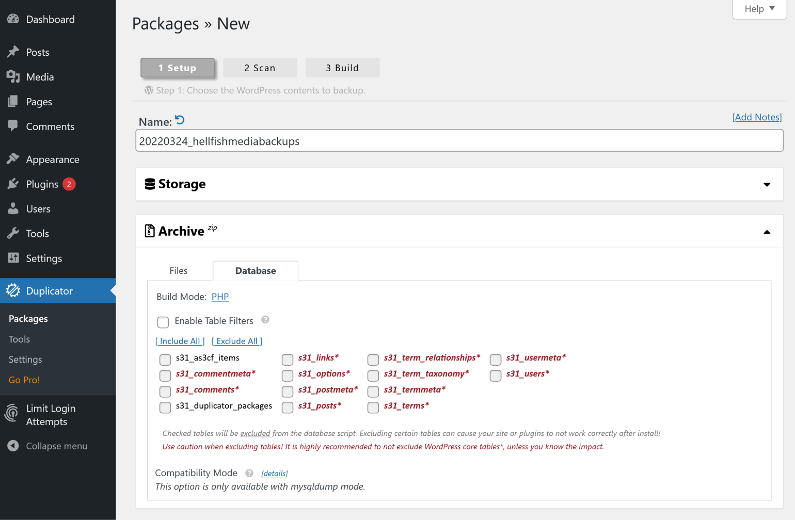Expand the Storage panel arrow
The width and height of the screenshot is (795, 520).
[x=767, y=185]
